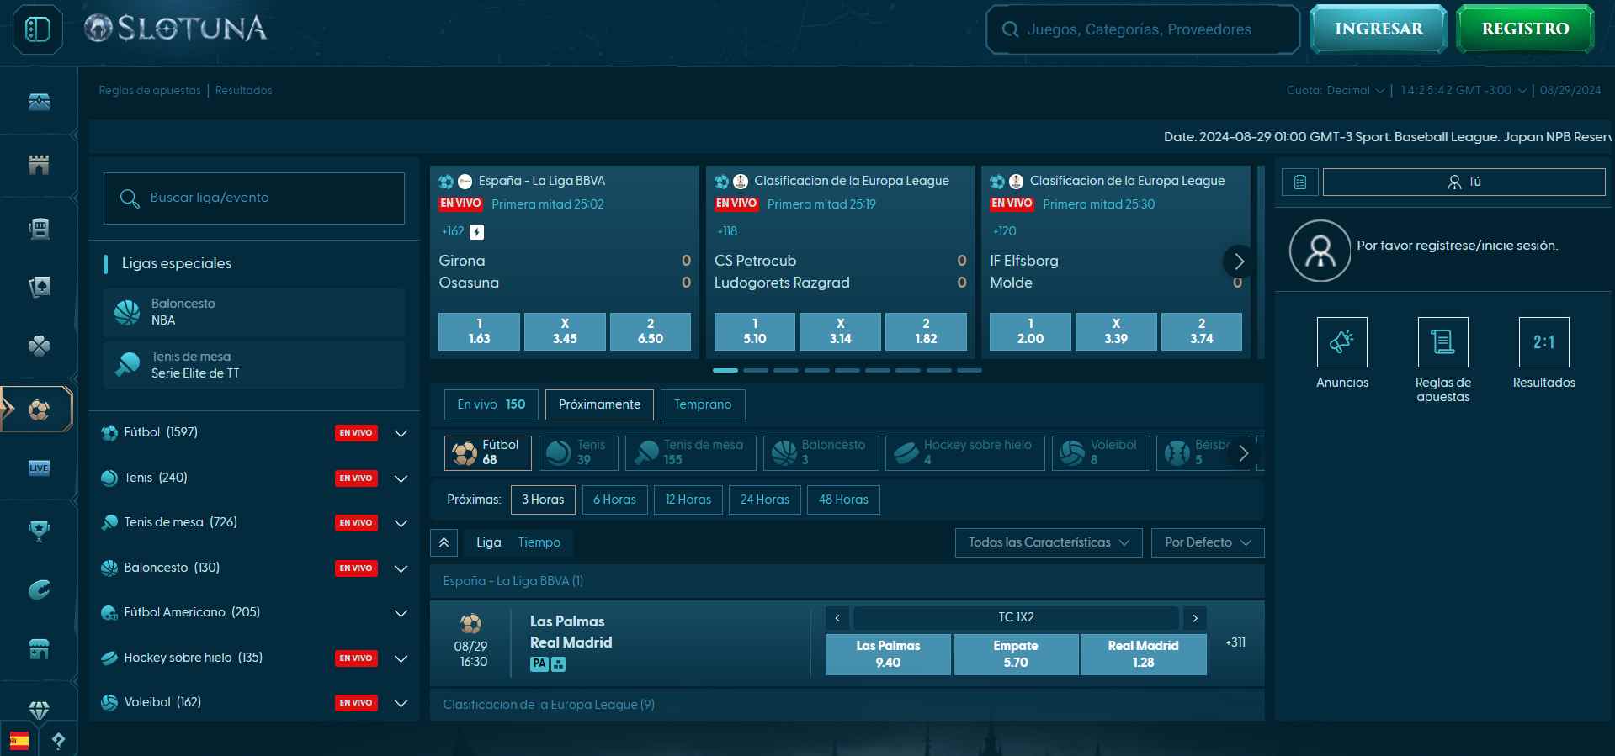Select the 6 Horas time filter
This screenshot has width=1615, height=756.
pos(614,500)
